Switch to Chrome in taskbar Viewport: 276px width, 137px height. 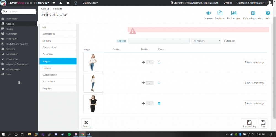point(82,134)
